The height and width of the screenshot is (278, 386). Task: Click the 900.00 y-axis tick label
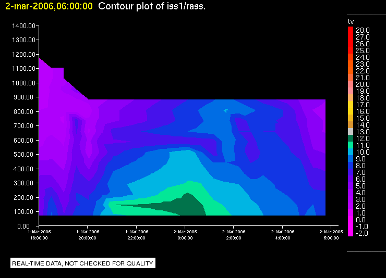(24, 97)
